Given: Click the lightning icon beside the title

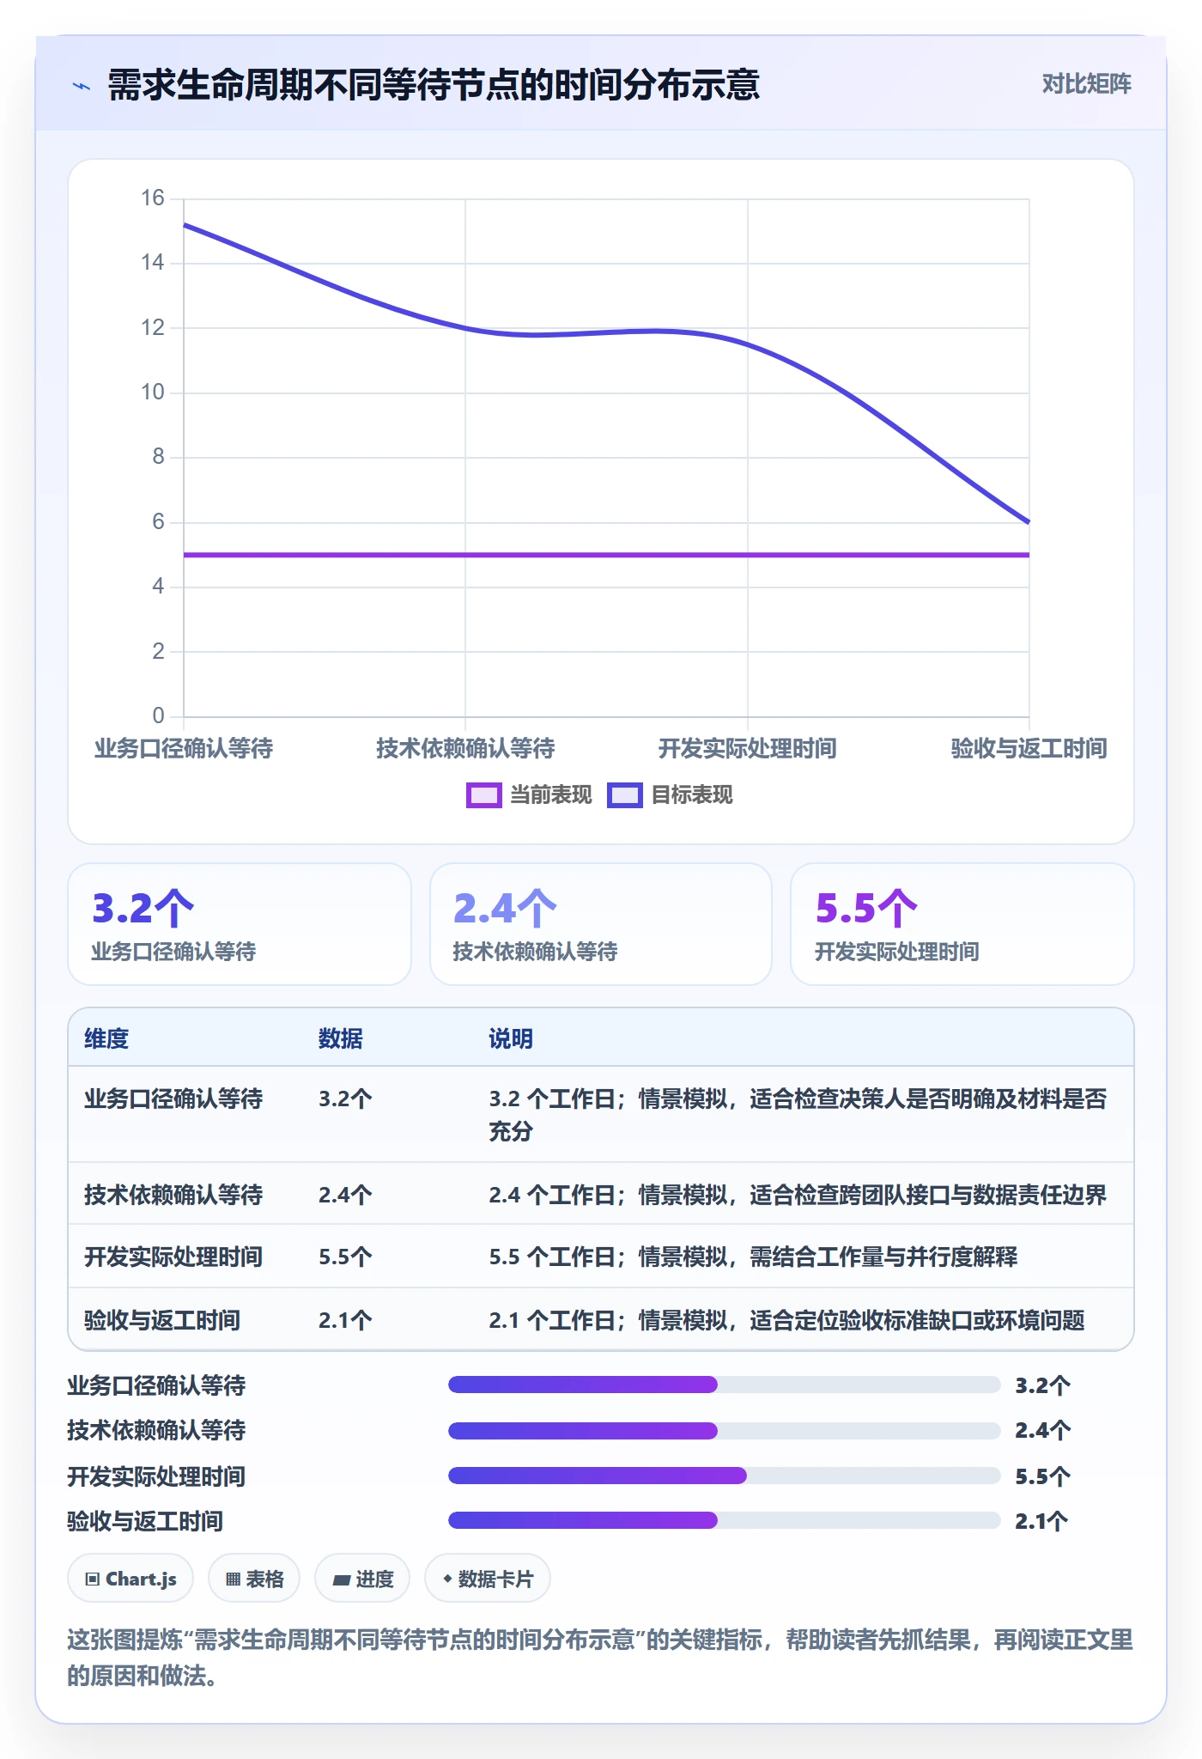Looking at the screenshot, I should coord(82,86).
